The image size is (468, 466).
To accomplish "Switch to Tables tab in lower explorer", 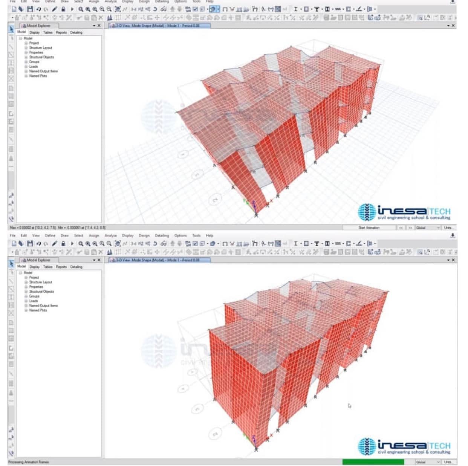I will click(48, 267).
